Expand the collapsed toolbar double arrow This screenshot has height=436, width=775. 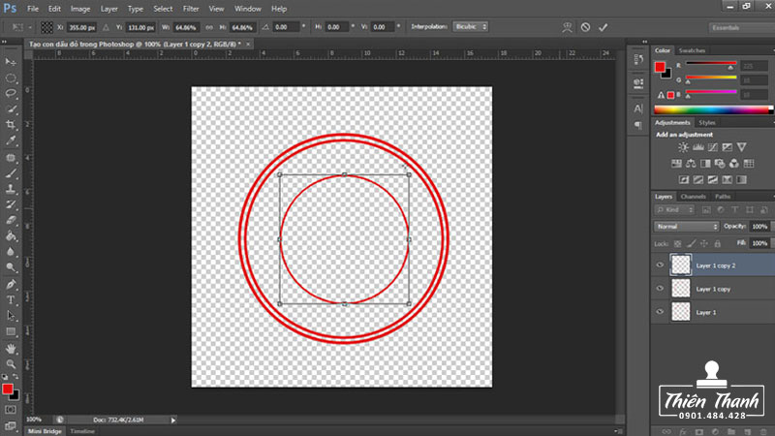(5, 42)
